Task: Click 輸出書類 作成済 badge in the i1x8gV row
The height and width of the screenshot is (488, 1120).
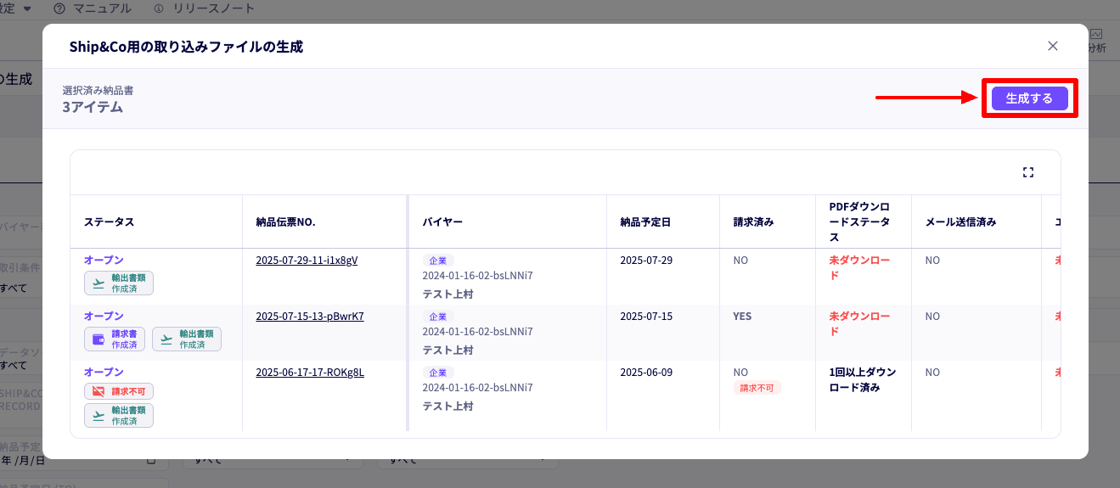Action: click(x=119, y=283)
